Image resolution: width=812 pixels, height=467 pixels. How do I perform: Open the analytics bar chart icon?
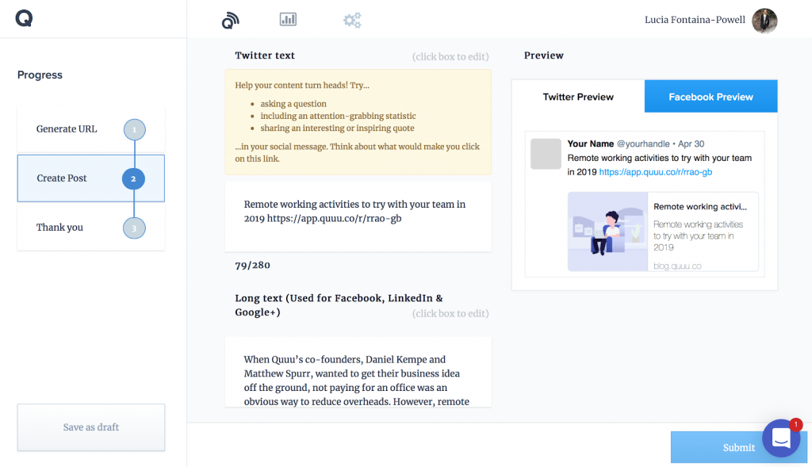click(287, 20)
